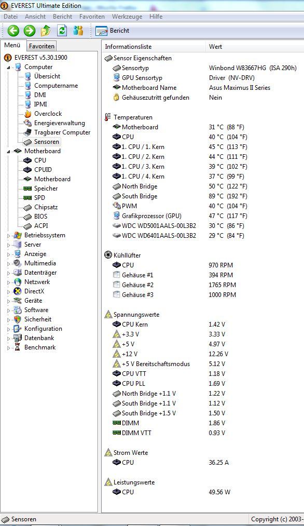Open the Hilfe menu
This screenshot has width=304, height=526.
156,17
